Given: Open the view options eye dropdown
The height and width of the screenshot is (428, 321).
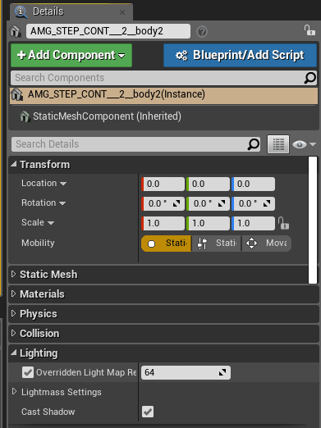Looking at the screenshot, I should pos(304,144).
